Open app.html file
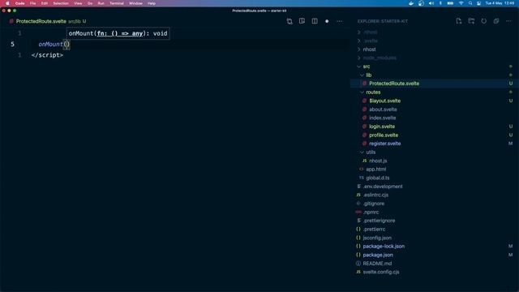The image size is (519, 292). (x=375, y=170)
